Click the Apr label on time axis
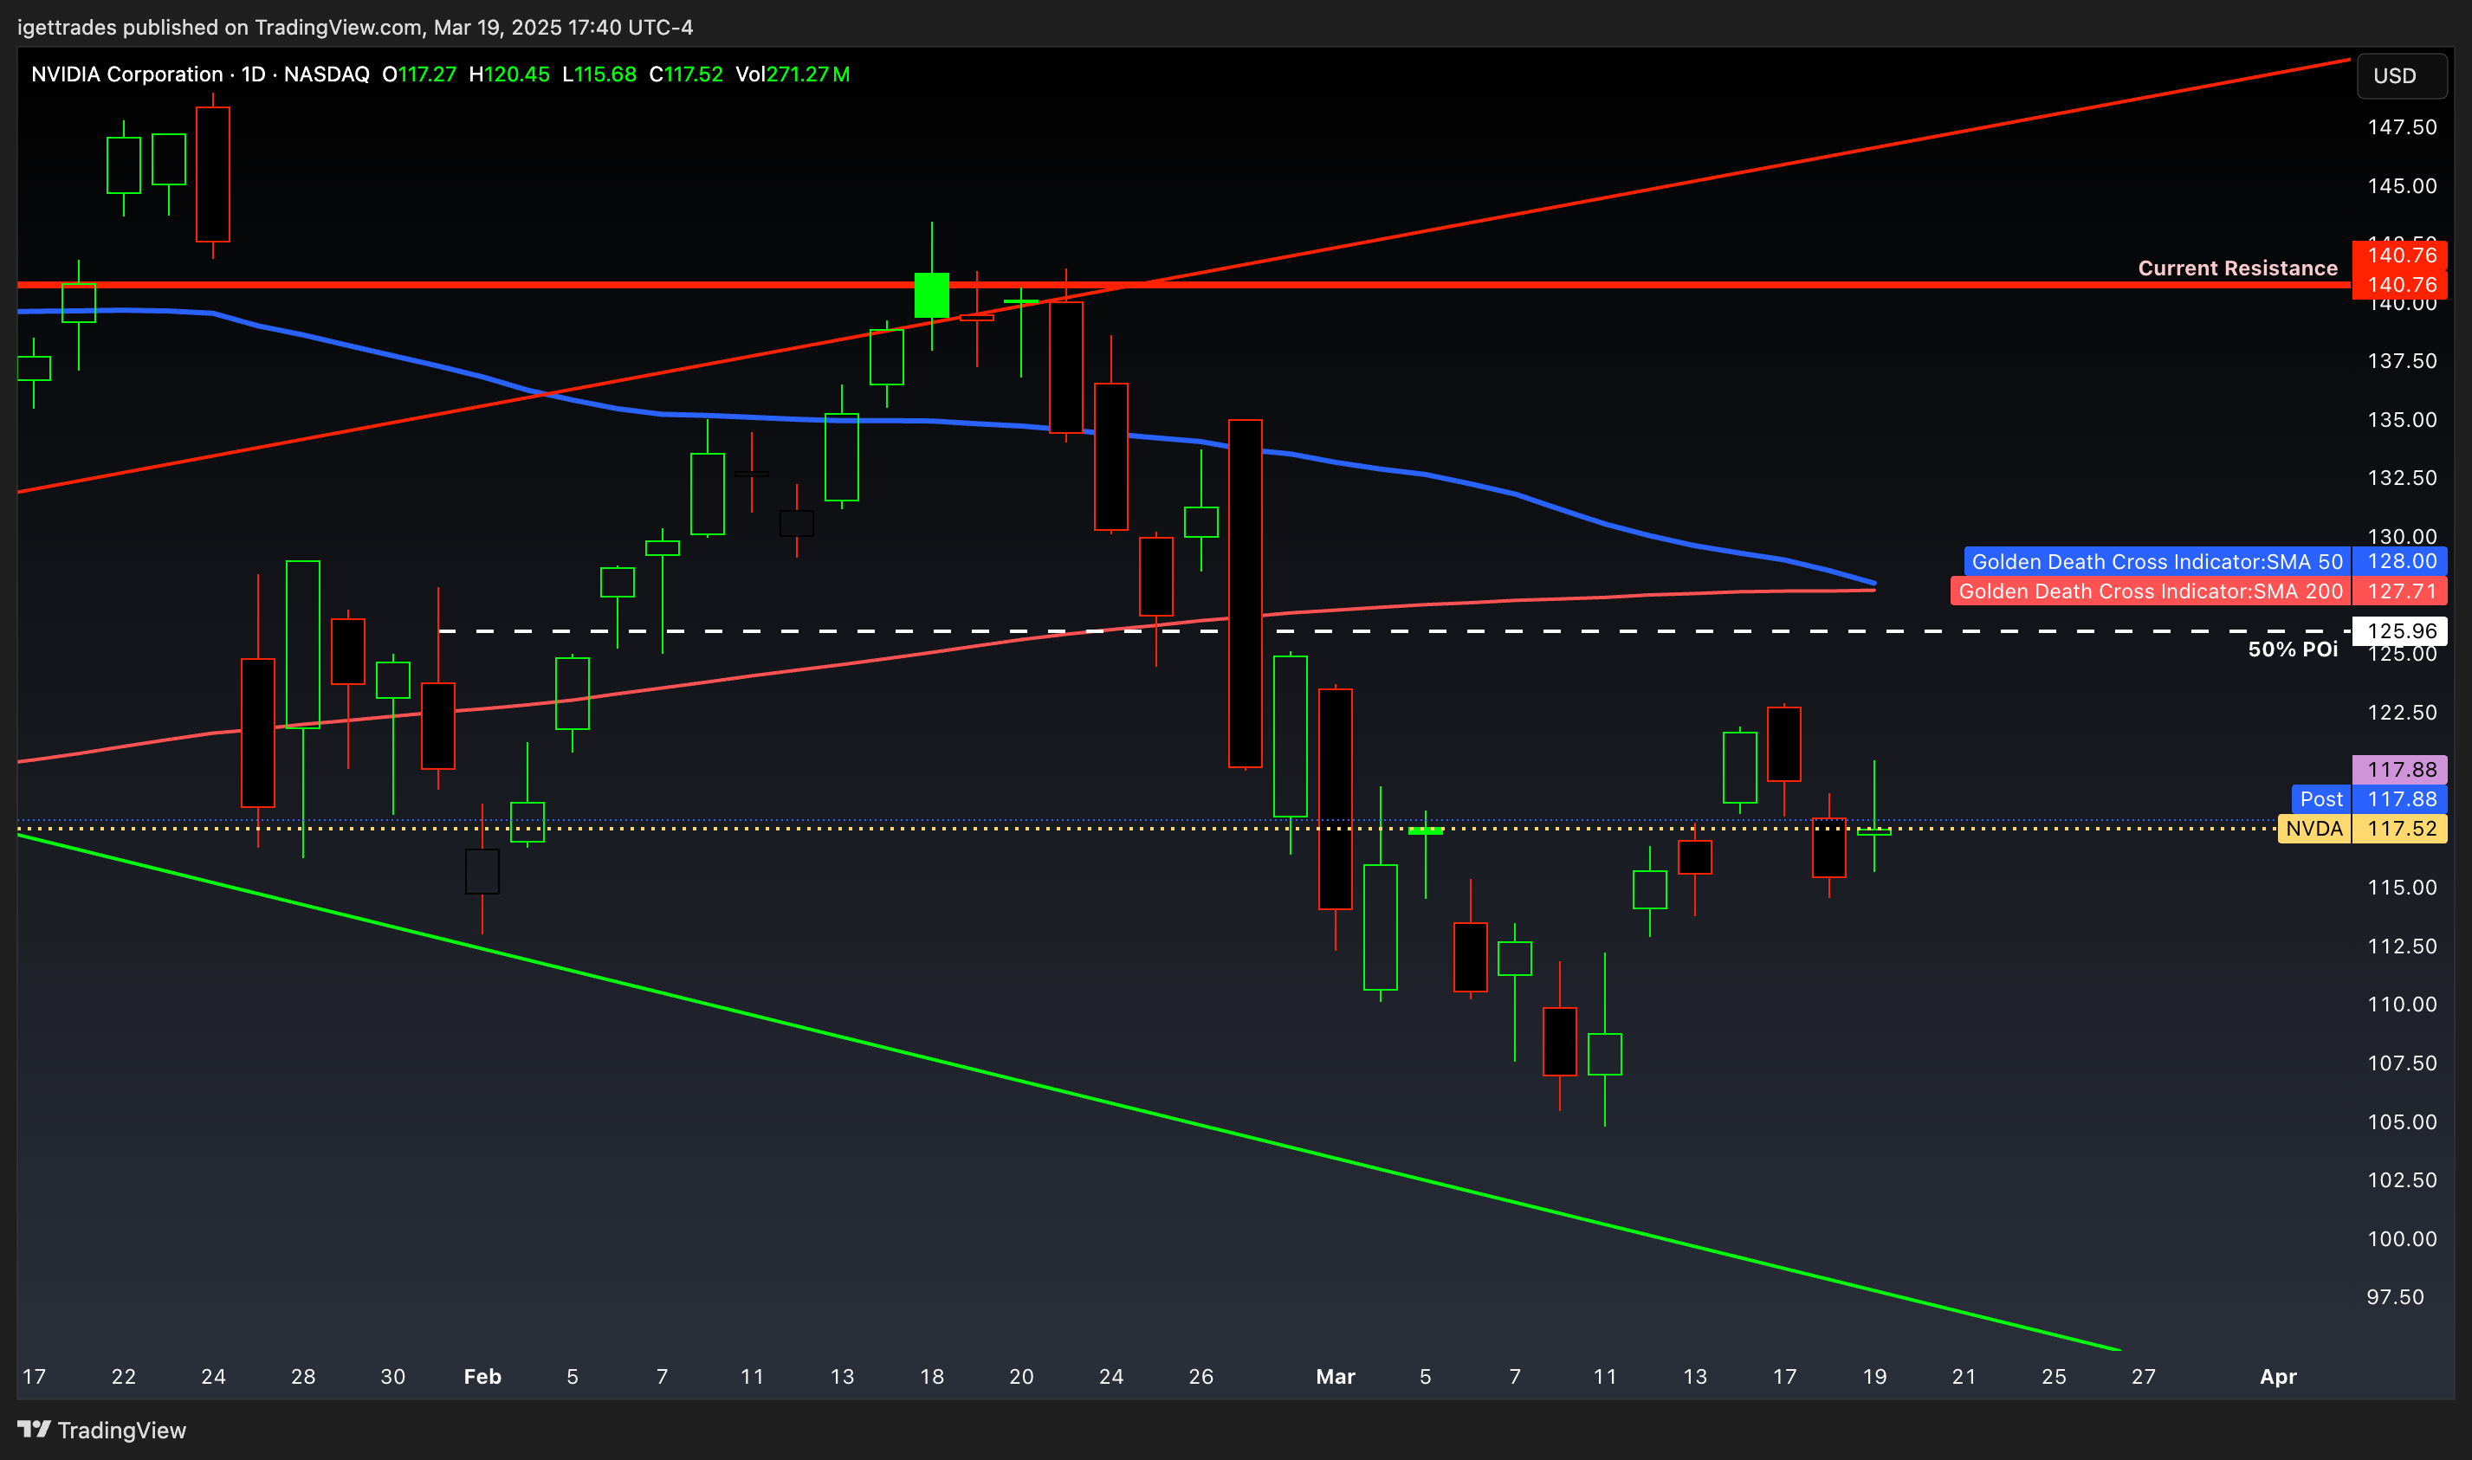Viewport: 2472px width, 1460px height. (2278, 1376)
